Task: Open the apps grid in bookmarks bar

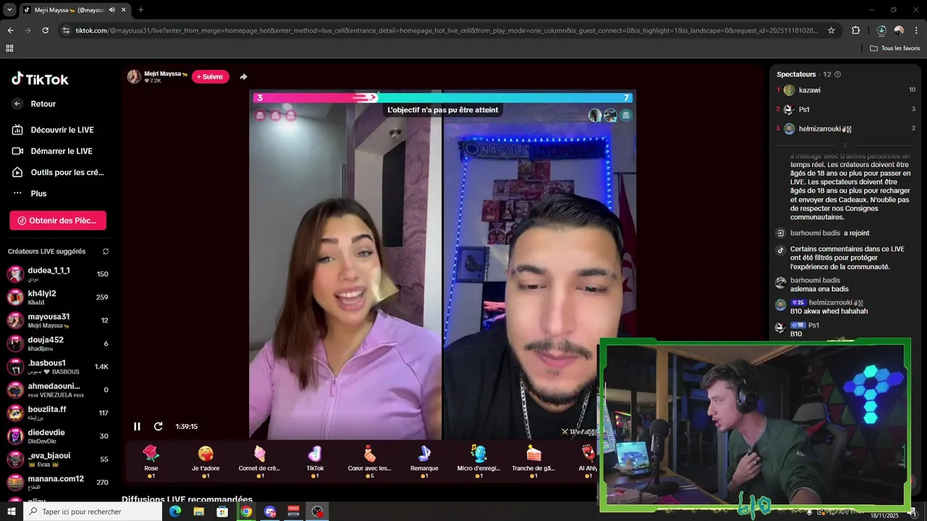Action: [x=9, y=48]
